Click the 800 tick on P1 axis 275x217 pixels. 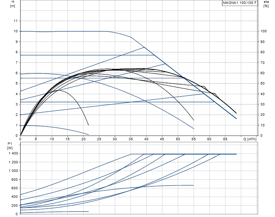pos(15,179)
